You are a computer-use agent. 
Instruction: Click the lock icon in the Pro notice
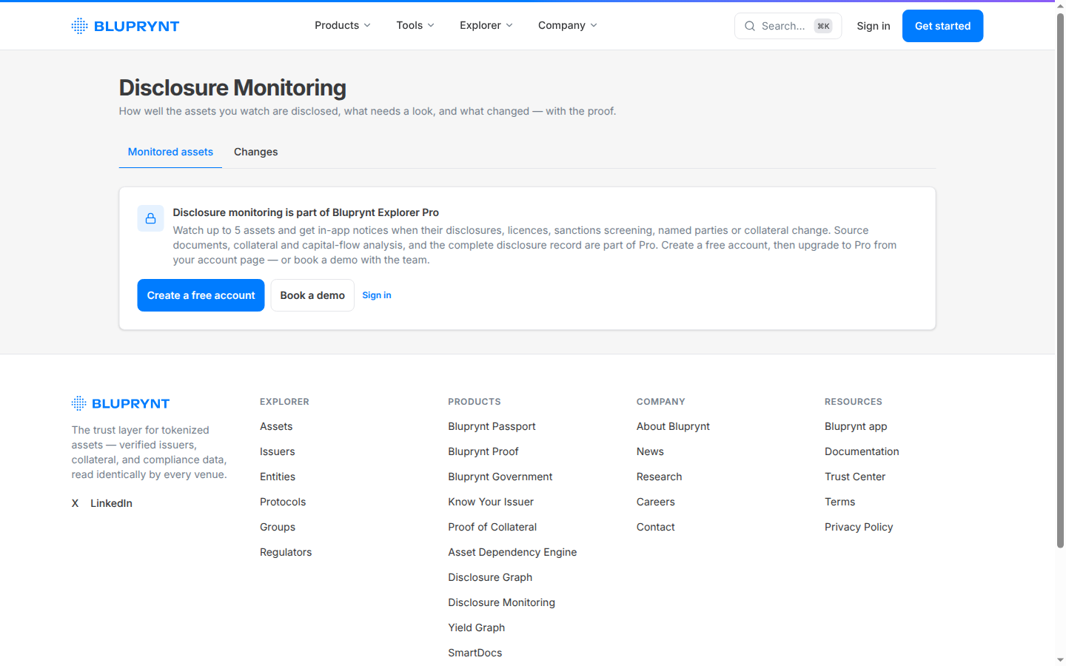150,218
